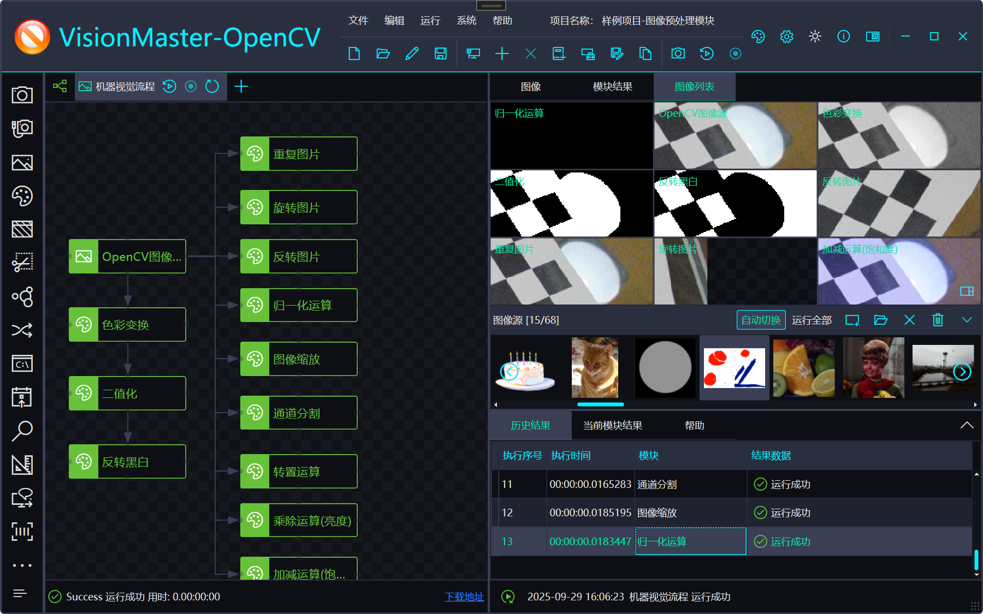This screenshot has height=614, width=983.
Task: Collapse the results panel with up chevron
Action: pyautogui.click(x=967, y=425)
